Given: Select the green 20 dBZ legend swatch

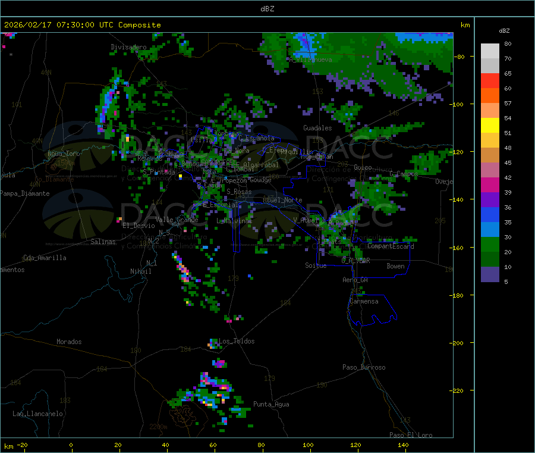Looking at the screenshot, I should (490, 244).
